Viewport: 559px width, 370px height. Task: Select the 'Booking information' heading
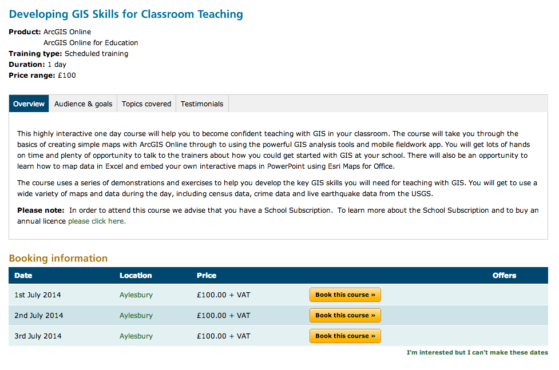pyautogui.click(x=58, y=258)
